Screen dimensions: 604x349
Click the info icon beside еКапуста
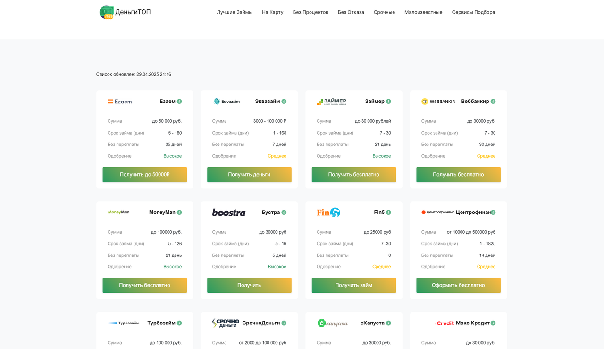coord(388,323)
